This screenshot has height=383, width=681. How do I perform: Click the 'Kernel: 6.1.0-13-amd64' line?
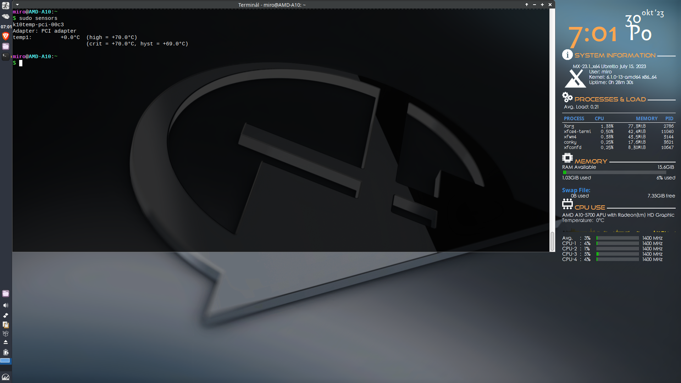[623, 77]
